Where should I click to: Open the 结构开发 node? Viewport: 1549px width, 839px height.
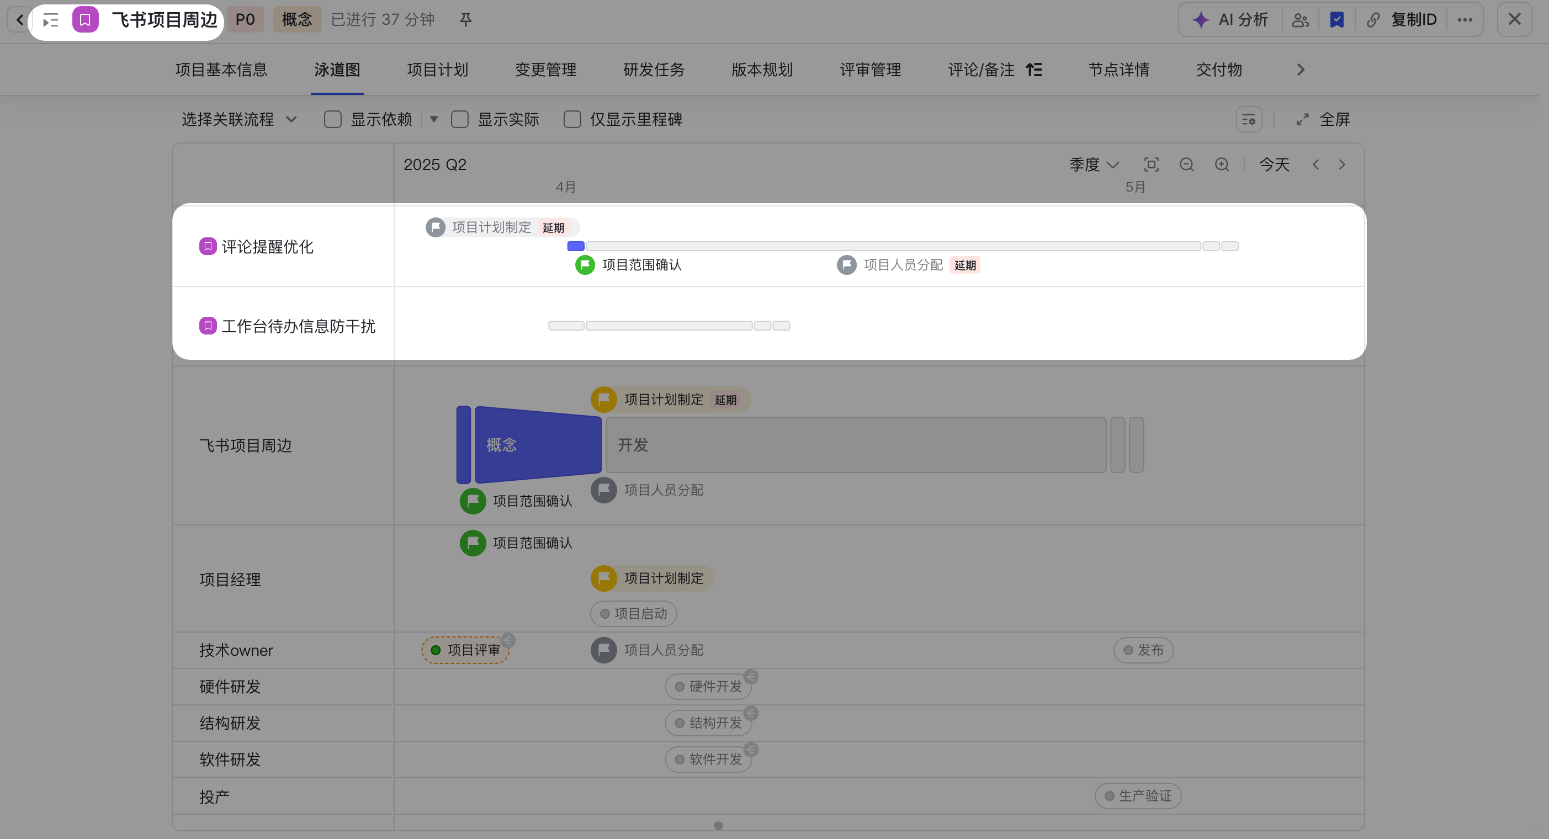point(708,723)
